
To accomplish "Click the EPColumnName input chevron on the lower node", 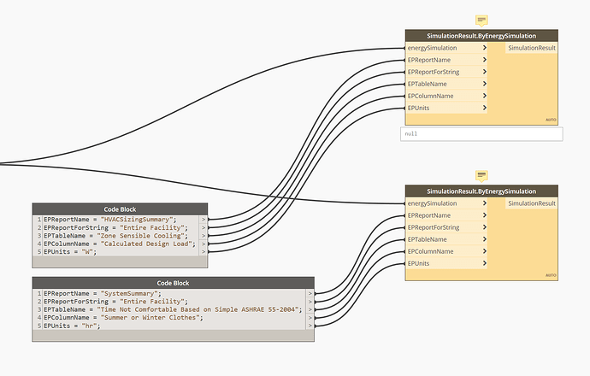I will 485,251.
